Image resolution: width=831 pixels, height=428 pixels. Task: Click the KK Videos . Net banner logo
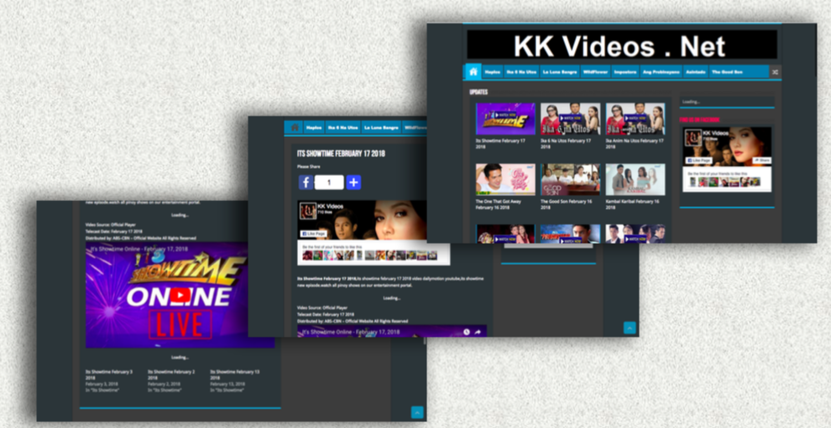coord(621,45)
